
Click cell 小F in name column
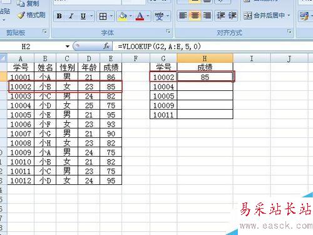tap(45, 124)
